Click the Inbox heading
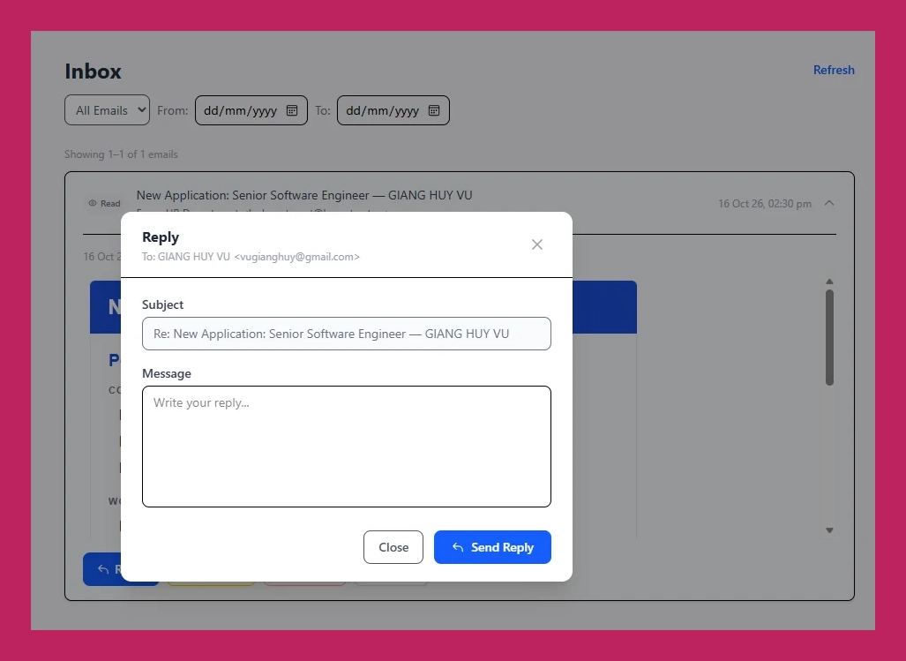The image size is (906, 661). click(x=93, y=71)
